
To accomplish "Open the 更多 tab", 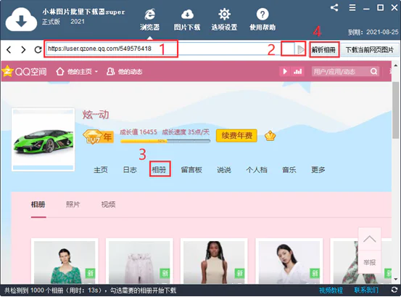I will 318,170.
